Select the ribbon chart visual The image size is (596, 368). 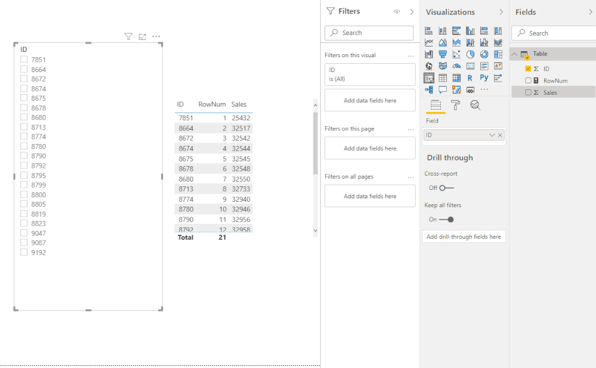[x=498, y=42]
